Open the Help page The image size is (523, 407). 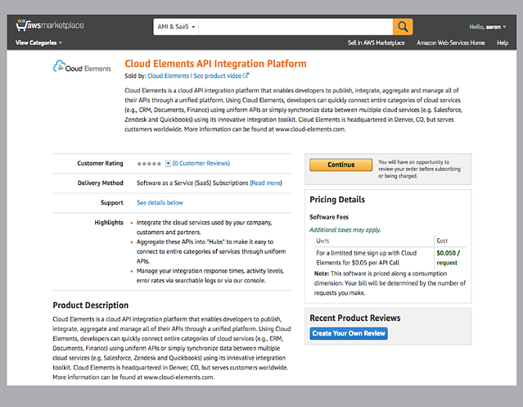coord(502,43)
